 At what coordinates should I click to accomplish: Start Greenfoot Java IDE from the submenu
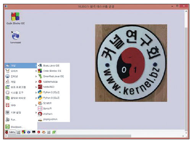(x=53, y=76)
